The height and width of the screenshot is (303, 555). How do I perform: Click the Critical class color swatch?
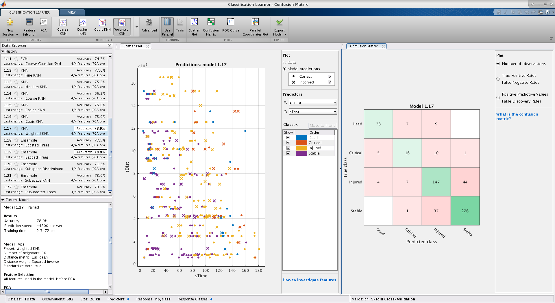(x=301, y=143)
